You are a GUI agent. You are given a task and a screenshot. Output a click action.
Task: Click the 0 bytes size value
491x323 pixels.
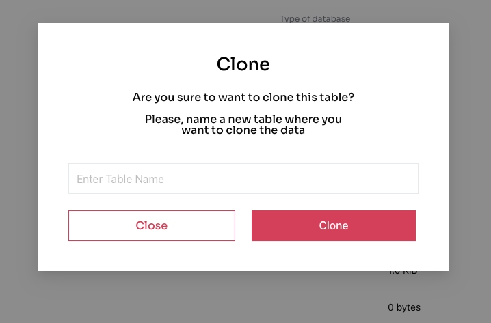click(403, 307)
